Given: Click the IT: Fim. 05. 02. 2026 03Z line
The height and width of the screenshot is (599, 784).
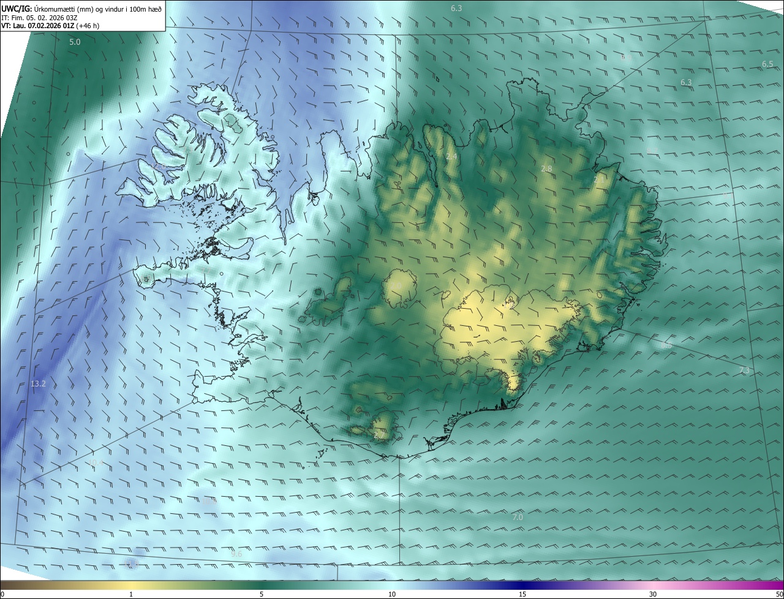Looking at the screenshot, I should pos(39,18).
